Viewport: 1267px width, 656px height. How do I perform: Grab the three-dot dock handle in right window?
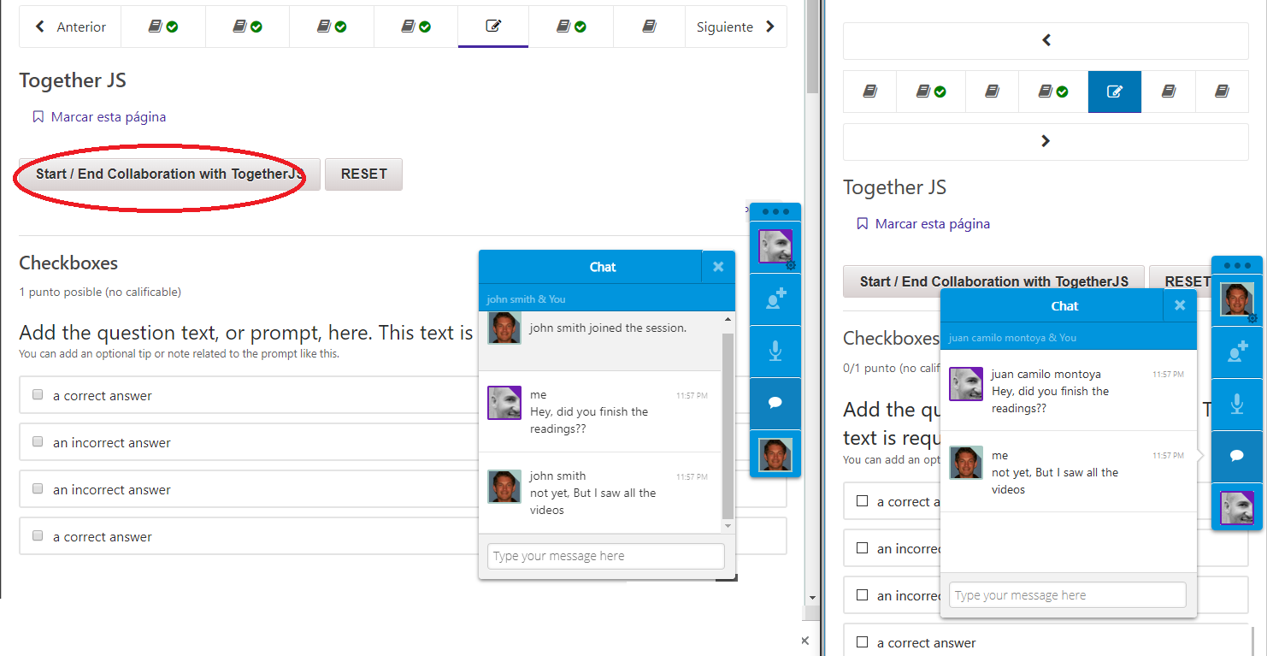[x=1237, y=265]
